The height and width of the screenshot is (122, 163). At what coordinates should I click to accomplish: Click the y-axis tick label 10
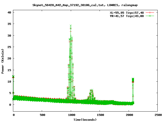pyautogui.click(x=9, y=82)
